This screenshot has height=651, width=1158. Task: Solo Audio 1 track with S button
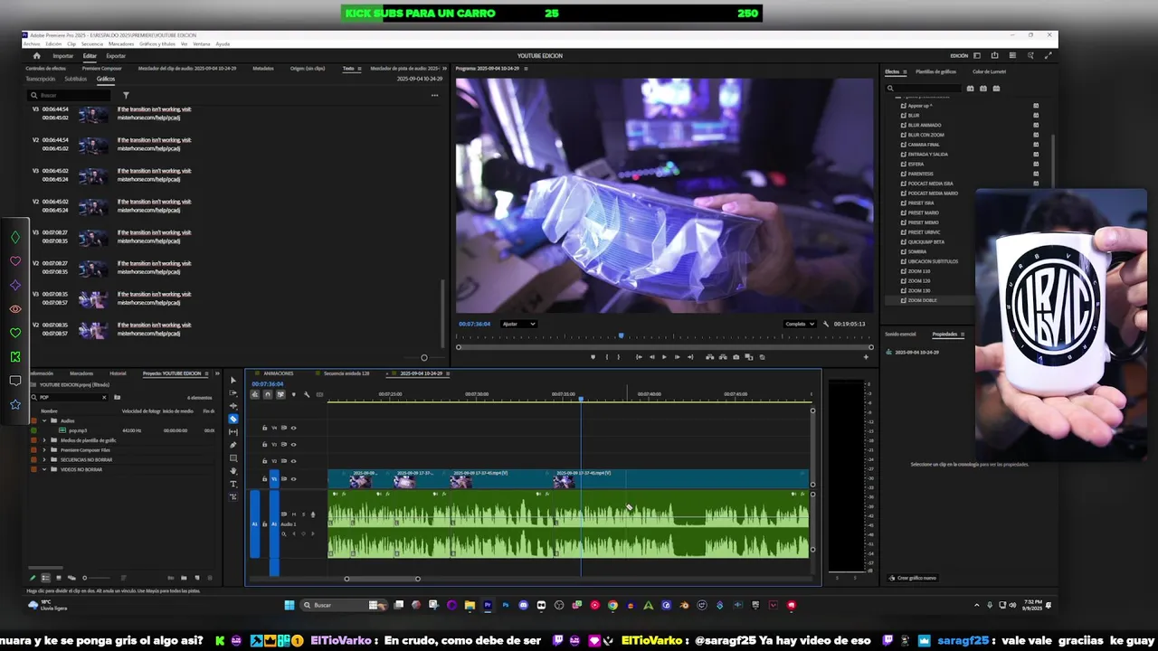pos(303,514)
